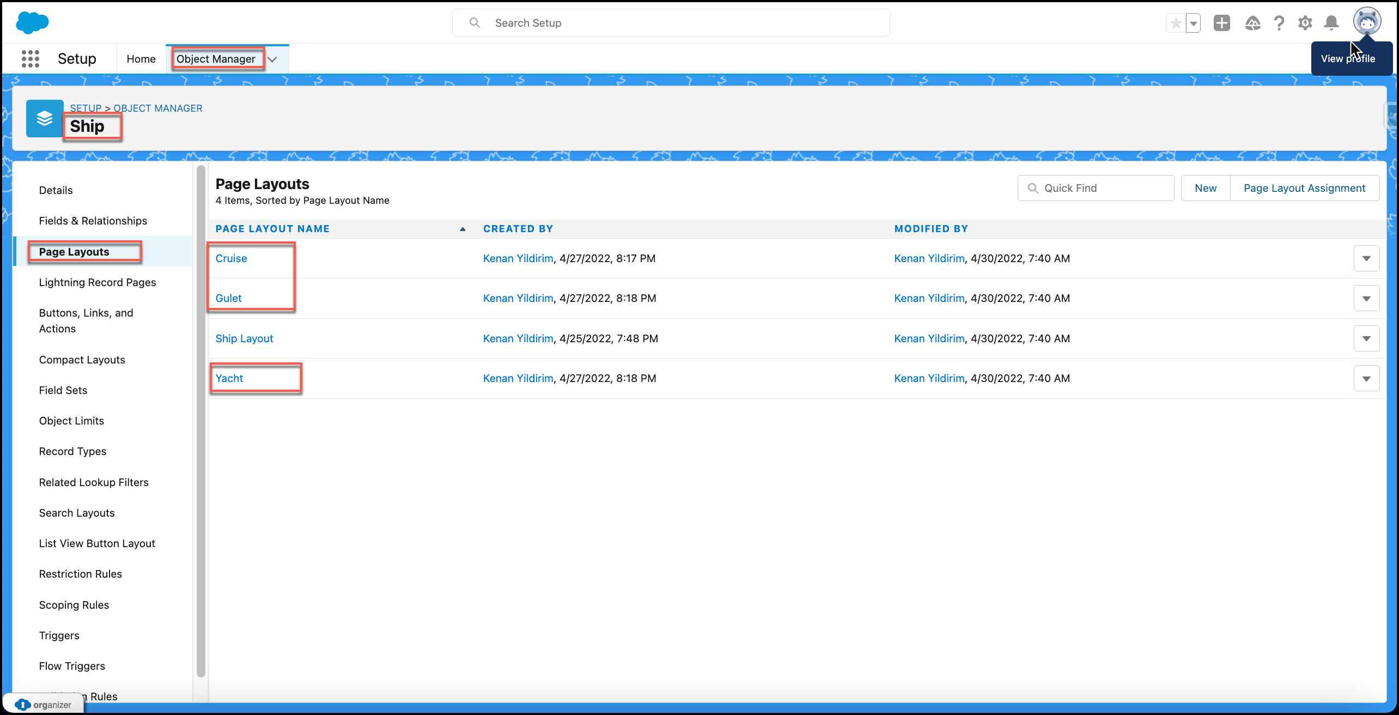Open the Cruise page layout
The height and width of the screenshot is (715, 1399).
(x=231, y=258)
